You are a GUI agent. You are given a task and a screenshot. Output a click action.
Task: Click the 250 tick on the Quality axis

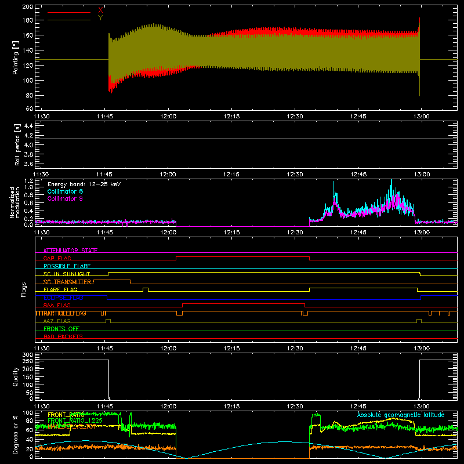click(28, 361)
